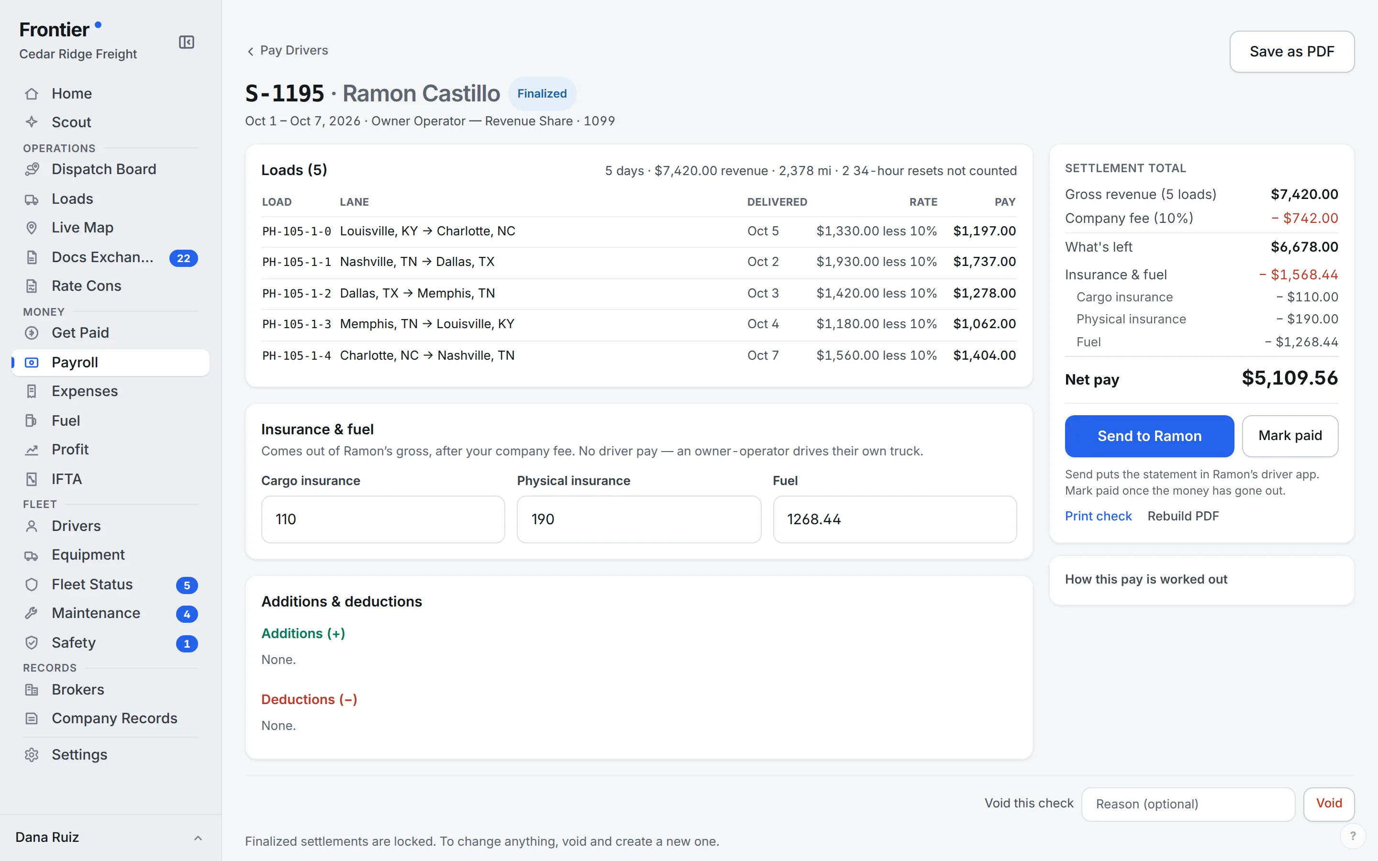
Task: Click the IFTA icon in sidebar
Action: tap(32, 479)
